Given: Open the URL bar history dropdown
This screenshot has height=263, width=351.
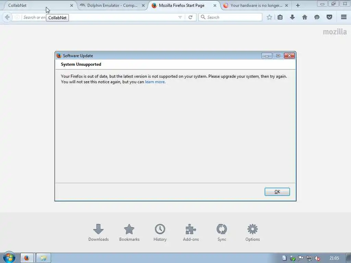Looking at the screenshot, I should [x=180, y=17].
